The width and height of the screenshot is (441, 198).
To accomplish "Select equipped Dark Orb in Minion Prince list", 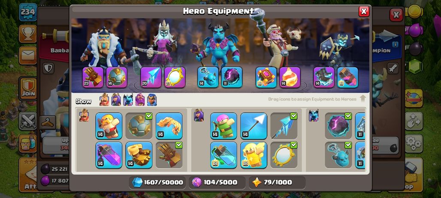I will [338, 126].
